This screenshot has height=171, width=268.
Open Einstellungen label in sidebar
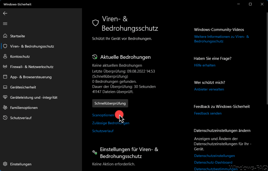coord(21,164)
